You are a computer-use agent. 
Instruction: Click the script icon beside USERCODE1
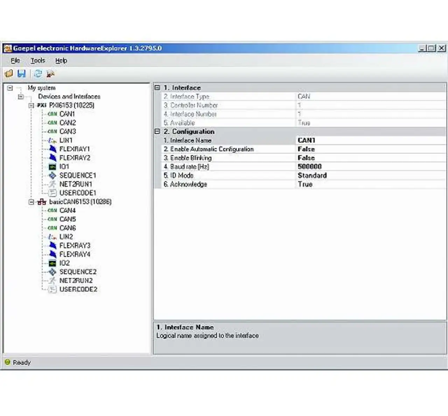click(x=52, y=193)
